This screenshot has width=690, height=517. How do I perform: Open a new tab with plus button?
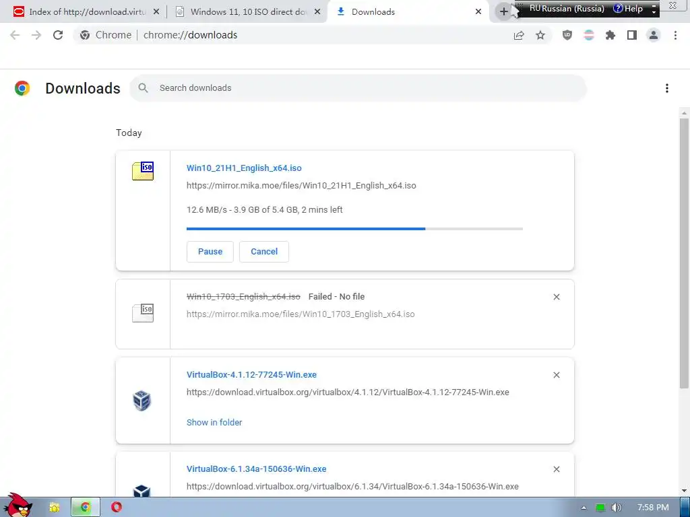point(504,11)
